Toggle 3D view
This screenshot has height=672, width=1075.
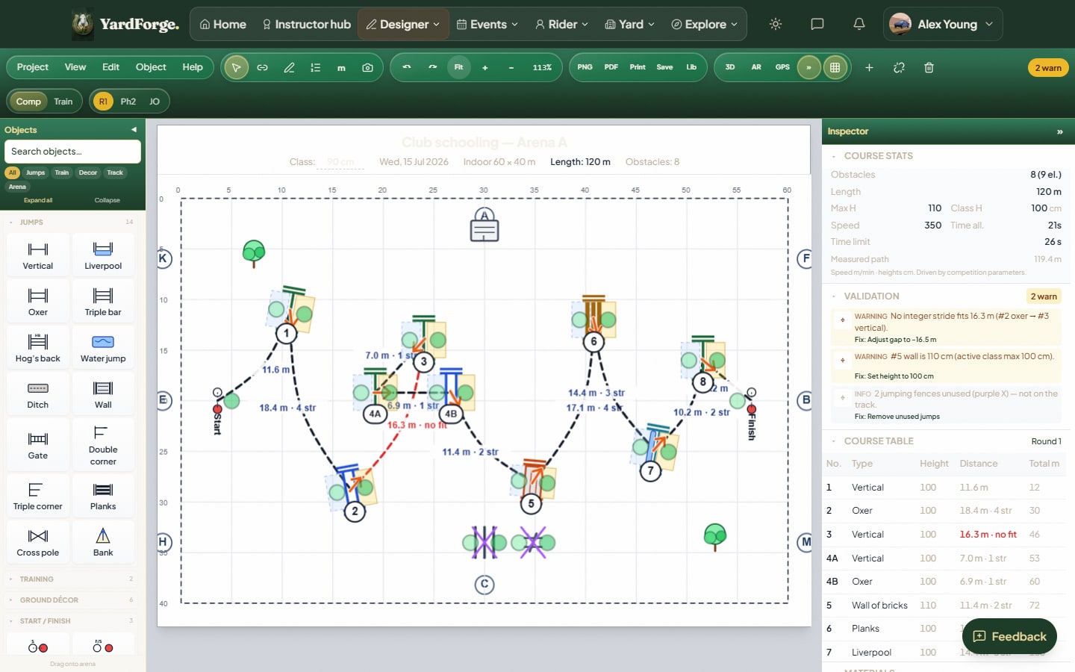(x=730, y=67)
